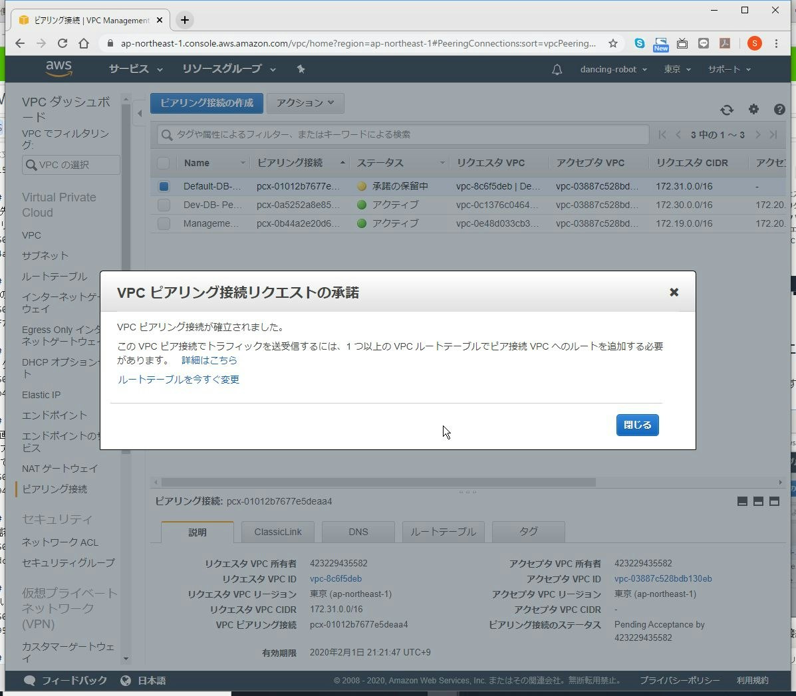The image size is (796, 696).
Task: Open the Chrome three-dot menu
Action: pos(776,44)
